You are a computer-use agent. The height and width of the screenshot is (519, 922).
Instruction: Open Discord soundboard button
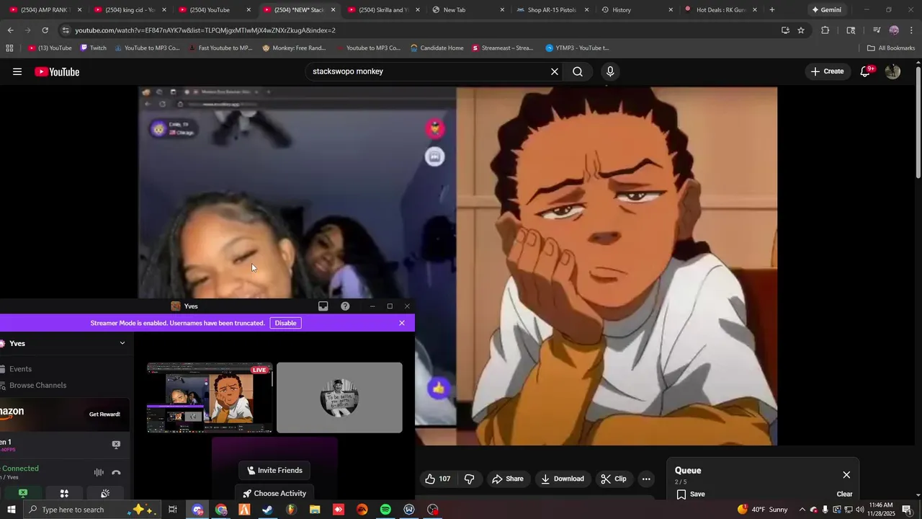tap(105, 493)
